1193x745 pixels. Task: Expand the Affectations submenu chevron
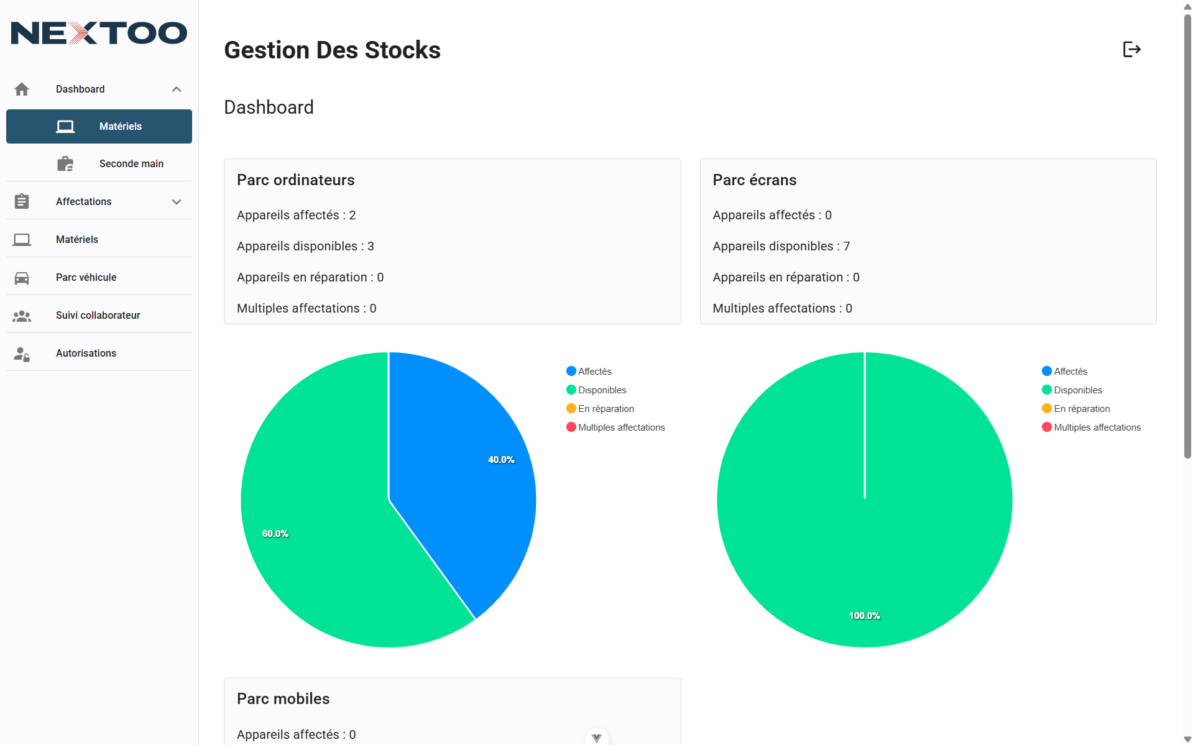(x=177, y=202)
